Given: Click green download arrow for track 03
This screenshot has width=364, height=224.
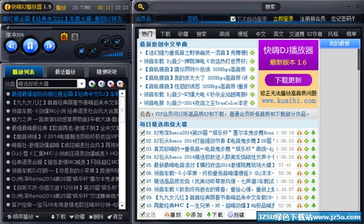Looking at the screenshot, I should point(314,149).
